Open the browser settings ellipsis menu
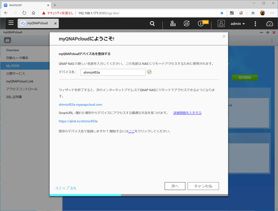The height and width of the screenshot is (211, 278). point(272,13)
